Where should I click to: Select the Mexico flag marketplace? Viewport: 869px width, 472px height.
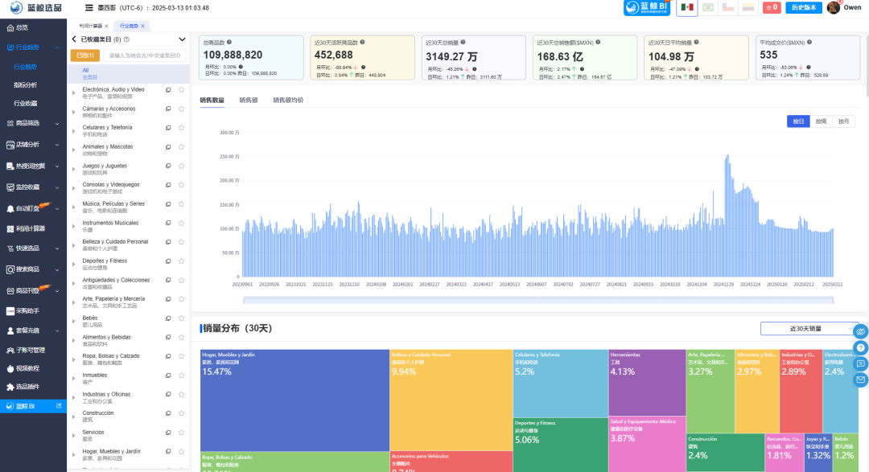click(x=687, y=7)
